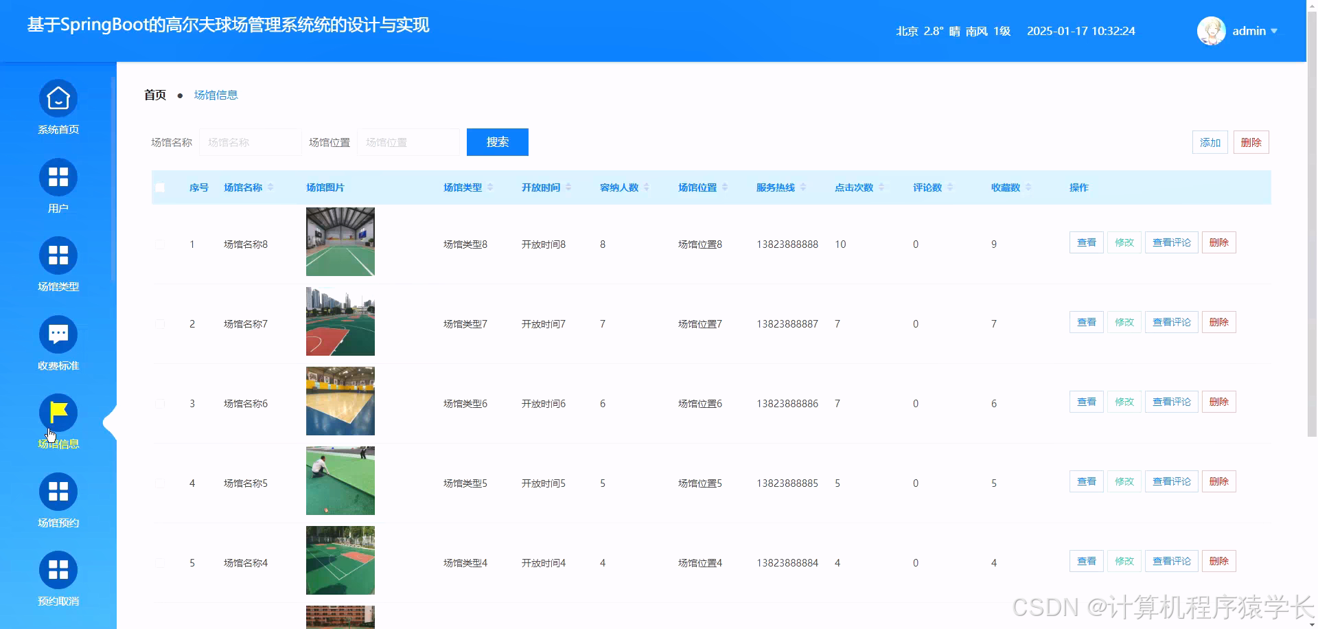This screenshot has height=629, width=1318.
Task: Check the row checkbox for 场馆名称8
Action: tap(160, 244)
